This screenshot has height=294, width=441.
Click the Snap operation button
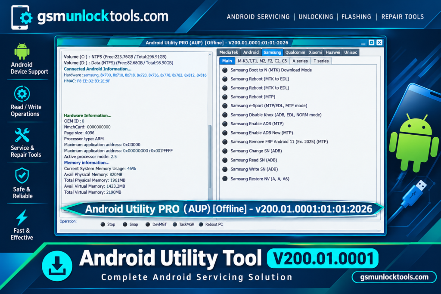pos(130,224)
